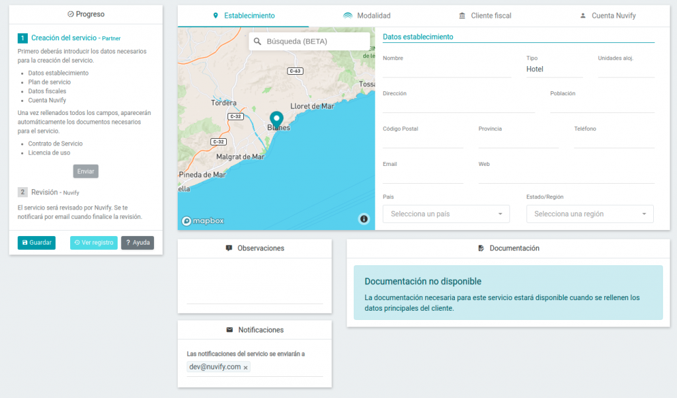677x398 pixels.
Task: Click the blue map location pin at Blanes
Action: 276,120
